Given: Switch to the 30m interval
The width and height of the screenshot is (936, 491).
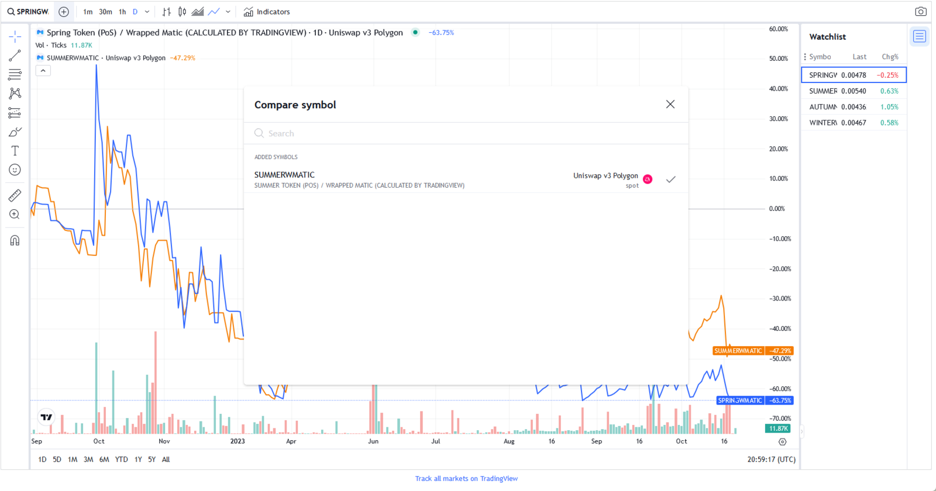Looking at the screenshot, I should tap(105, 12).
